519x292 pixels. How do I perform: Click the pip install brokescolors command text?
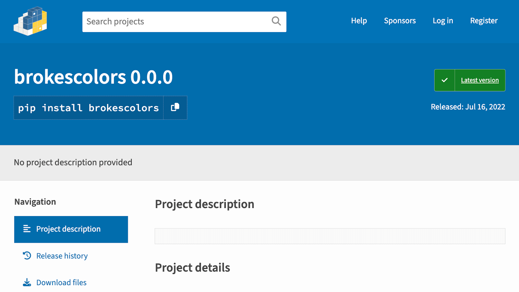click(88, 108)
